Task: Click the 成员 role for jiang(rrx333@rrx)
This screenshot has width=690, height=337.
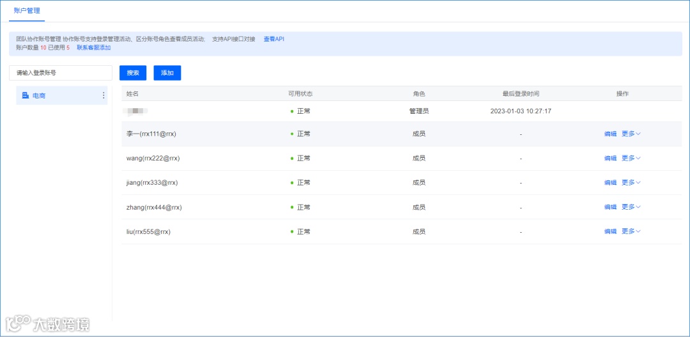Action: click(x=419, y=182)
